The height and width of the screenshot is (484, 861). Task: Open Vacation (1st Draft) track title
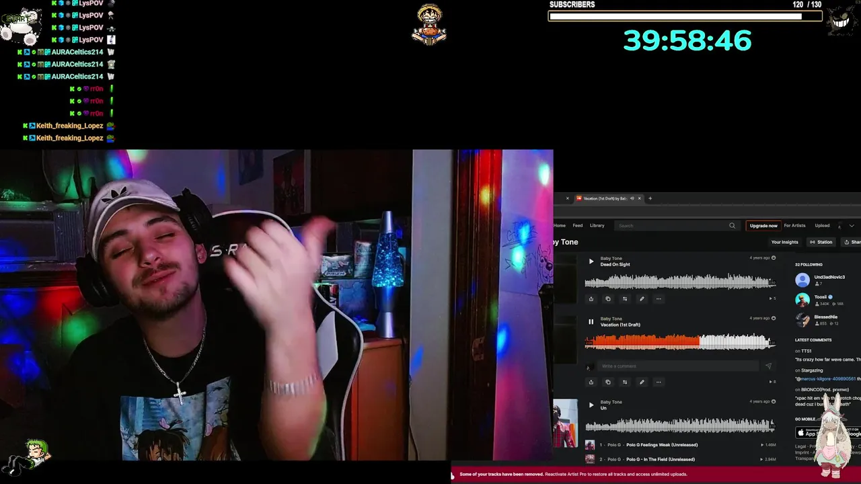click(x=620, y=325)
